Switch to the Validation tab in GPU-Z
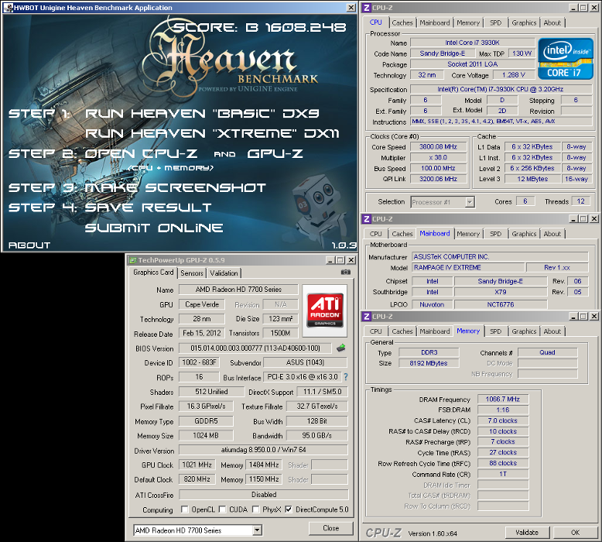This screenshot has height=542, width=602. click(x=224, y=273)
